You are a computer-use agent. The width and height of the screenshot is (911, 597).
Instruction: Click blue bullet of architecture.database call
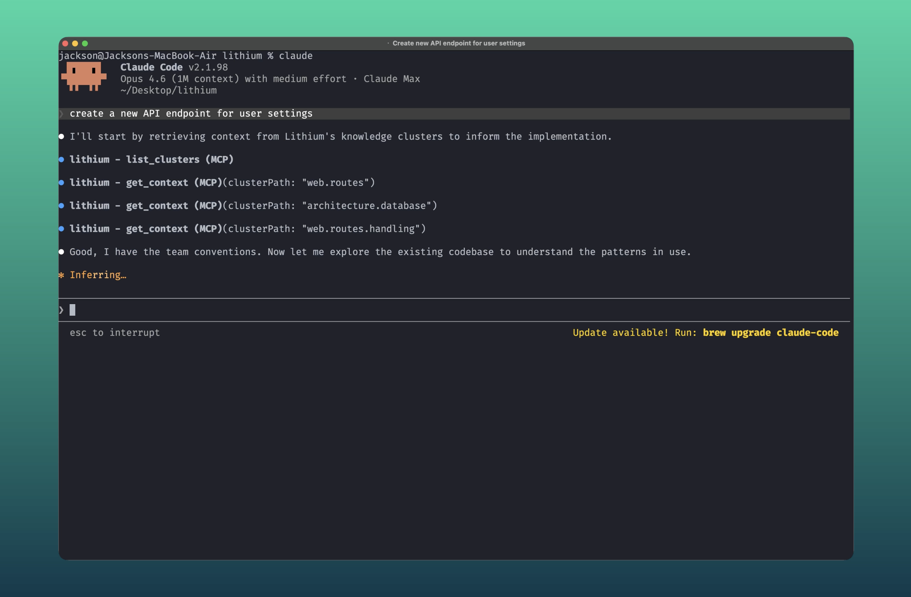point(61,206)
